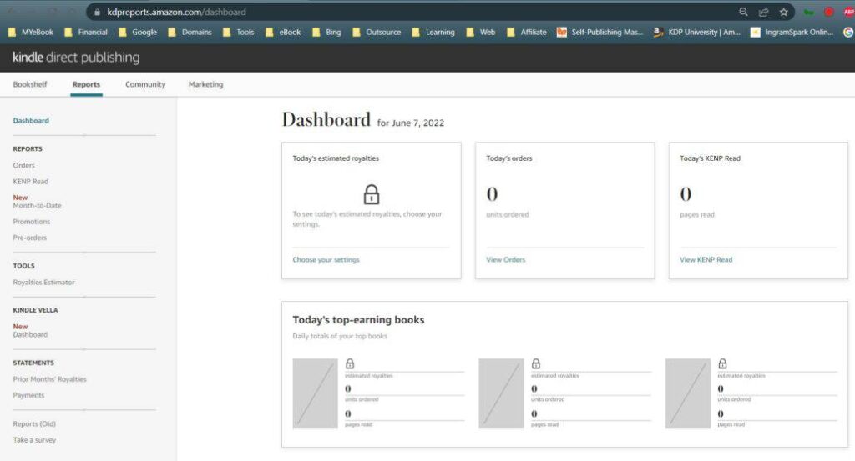
Task: Click lock icon on second top-earning book
Action: click(x=536, y=363)
